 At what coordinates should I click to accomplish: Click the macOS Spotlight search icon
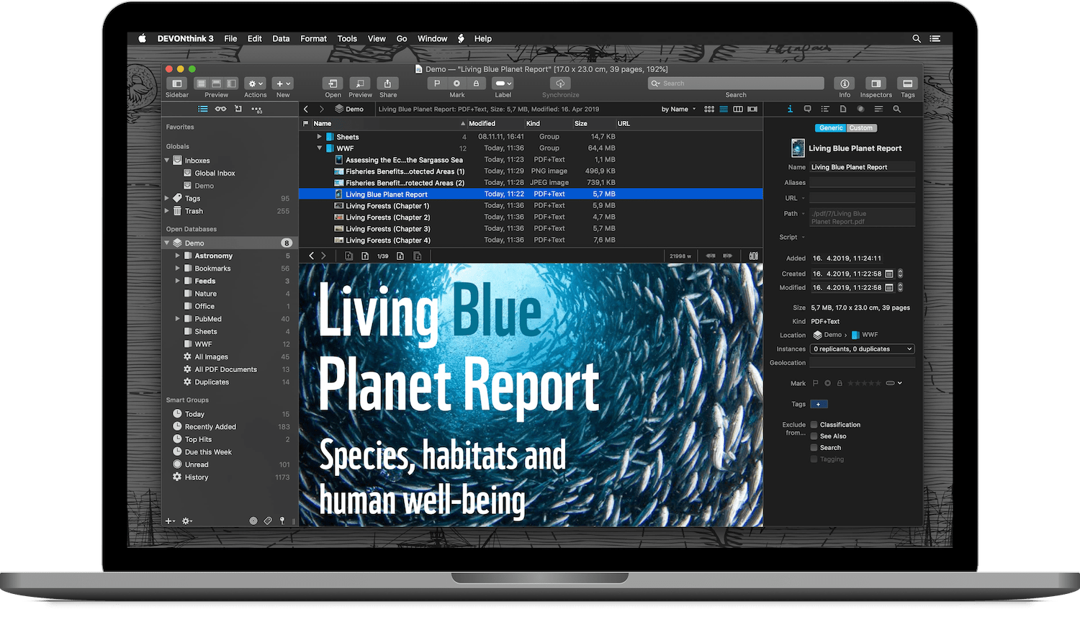(917, 39)
